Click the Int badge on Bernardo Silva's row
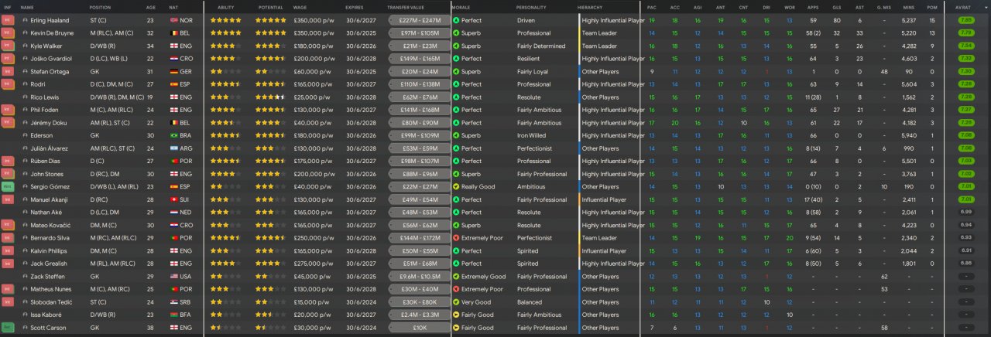Image resolution: width=991 pixels, height=337 pixels. click(x=8, y=238)
